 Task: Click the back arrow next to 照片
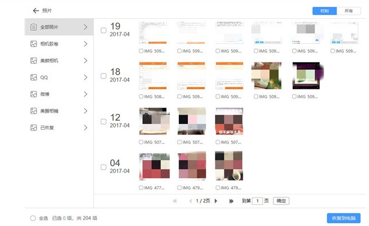[x=36, y=11]
